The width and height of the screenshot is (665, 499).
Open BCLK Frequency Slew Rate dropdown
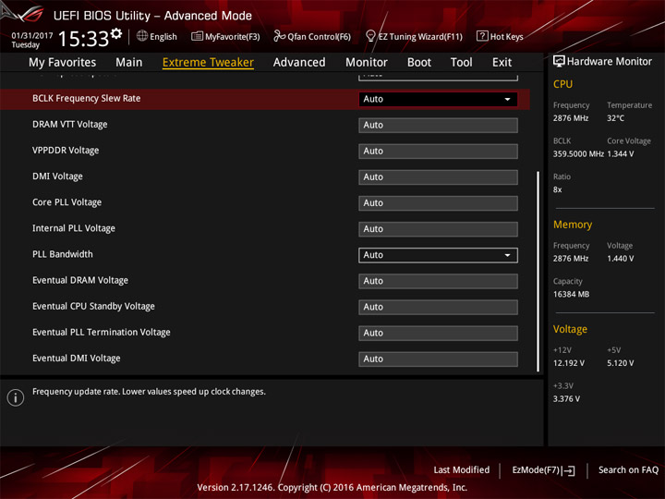tap(438, 99)
